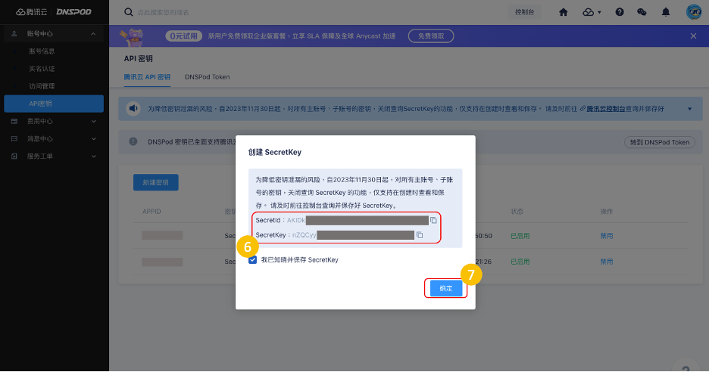Collapse the 账号中心 sidebar section
Viewport: 709px width, 372px height.
[x=92, y=34]
